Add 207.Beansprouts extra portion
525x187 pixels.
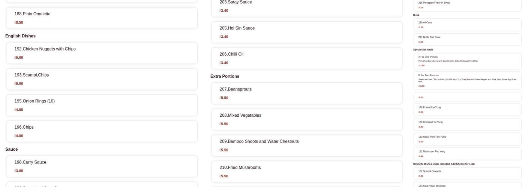coord(307,93)
